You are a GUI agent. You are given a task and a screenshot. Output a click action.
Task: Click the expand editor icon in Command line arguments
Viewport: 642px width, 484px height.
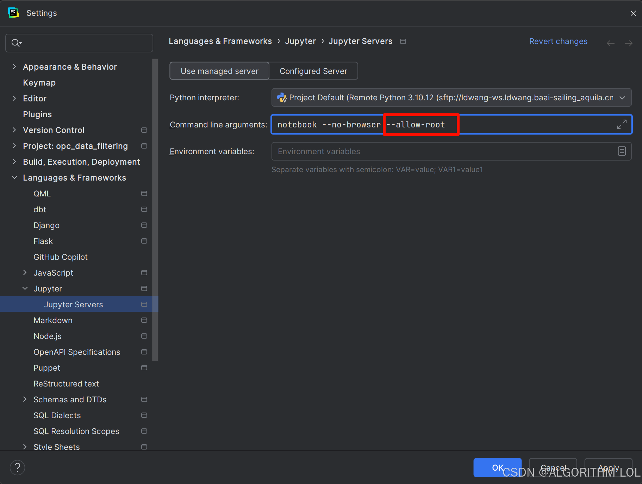pyautogui.click(x=622, y=124)
